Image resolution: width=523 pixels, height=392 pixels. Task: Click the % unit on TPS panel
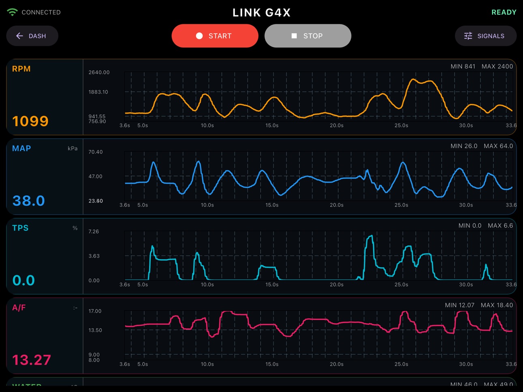pos(75,228)
